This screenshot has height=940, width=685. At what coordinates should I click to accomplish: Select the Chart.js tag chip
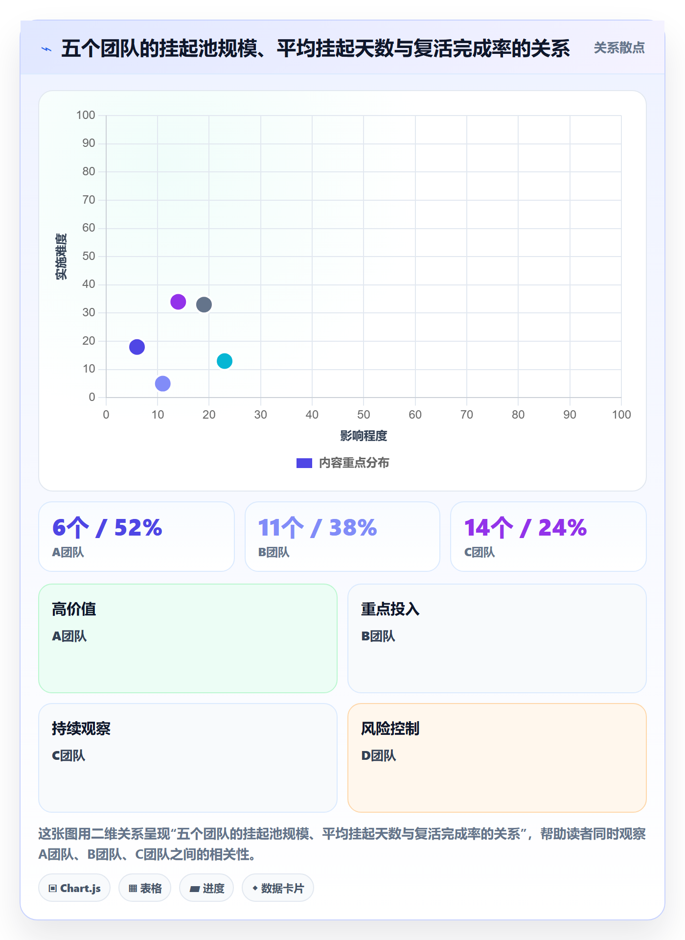(x=74, y=888)
